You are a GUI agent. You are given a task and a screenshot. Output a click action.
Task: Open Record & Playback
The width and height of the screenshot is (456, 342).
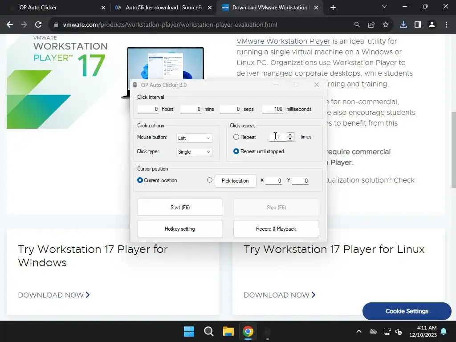(x=276, y=229)
